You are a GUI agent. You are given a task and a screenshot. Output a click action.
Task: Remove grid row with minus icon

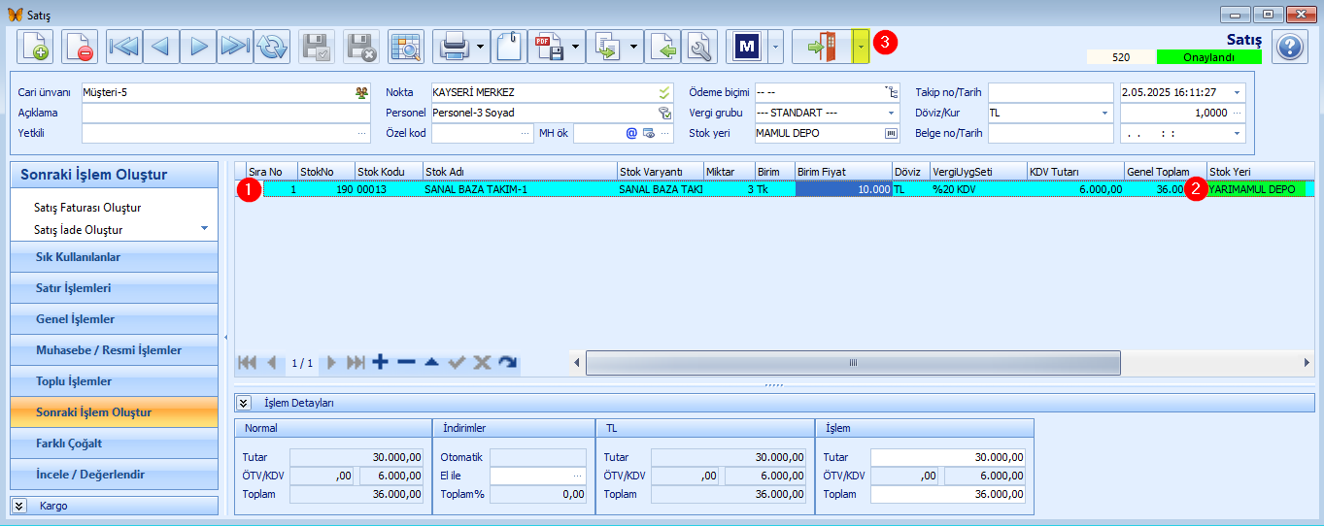406,362
